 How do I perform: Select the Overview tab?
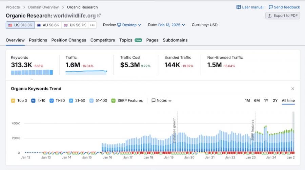point(15,40)
